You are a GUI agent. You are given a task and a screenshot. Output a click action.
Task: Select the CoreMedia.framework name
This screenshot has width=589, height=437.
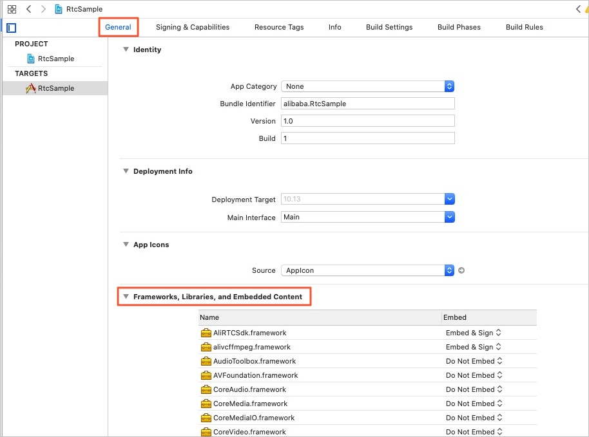point(251,404)
